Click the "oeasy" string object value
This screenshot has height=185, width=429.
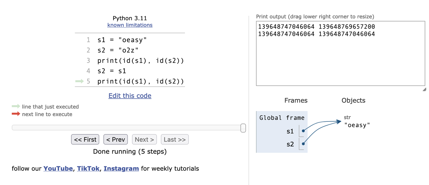[357, 125]
